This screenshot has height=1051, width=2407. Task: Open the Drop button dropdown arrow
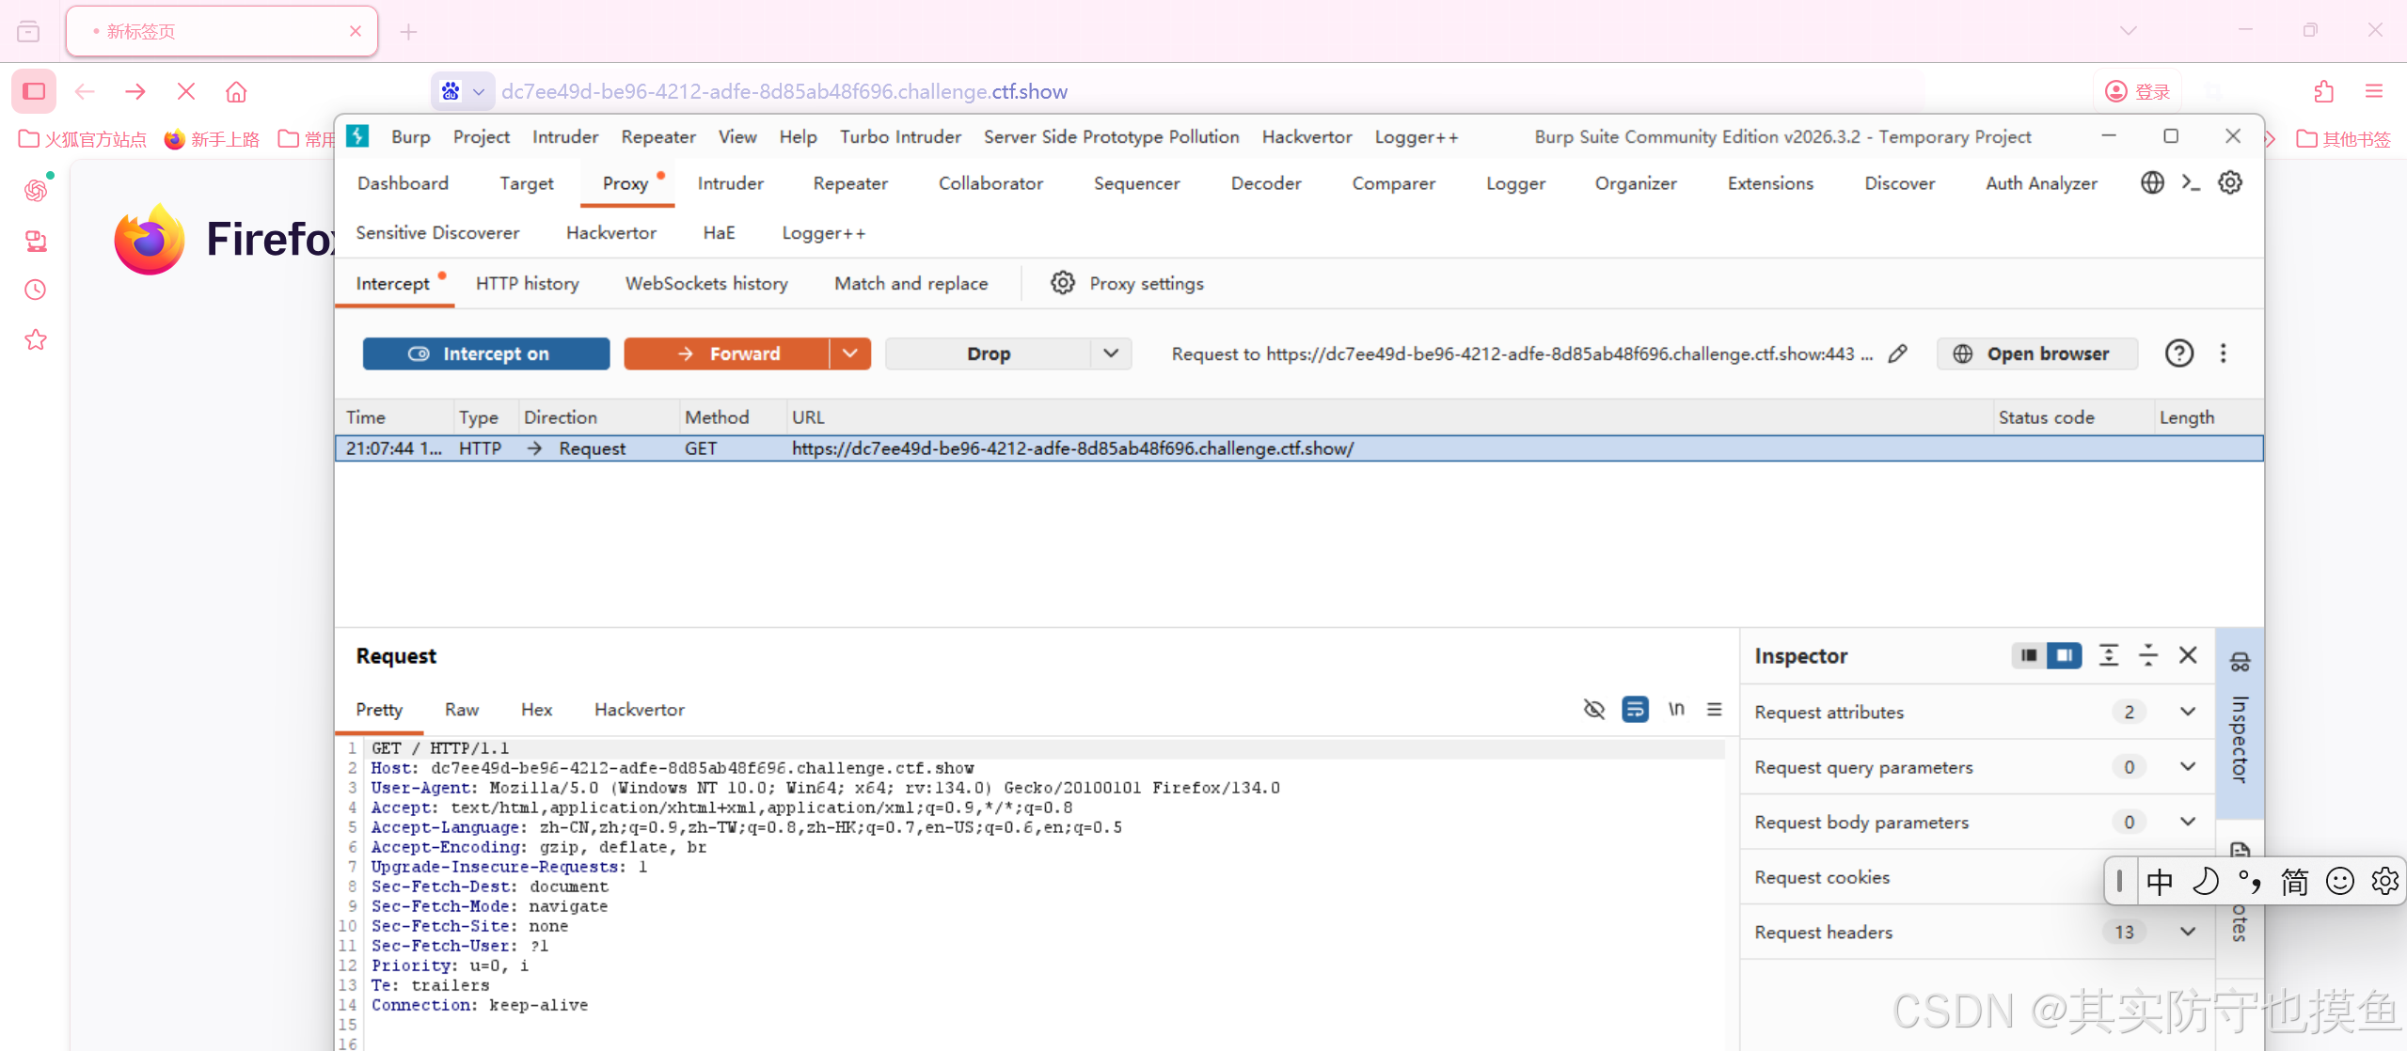(x=1111, y=353)
